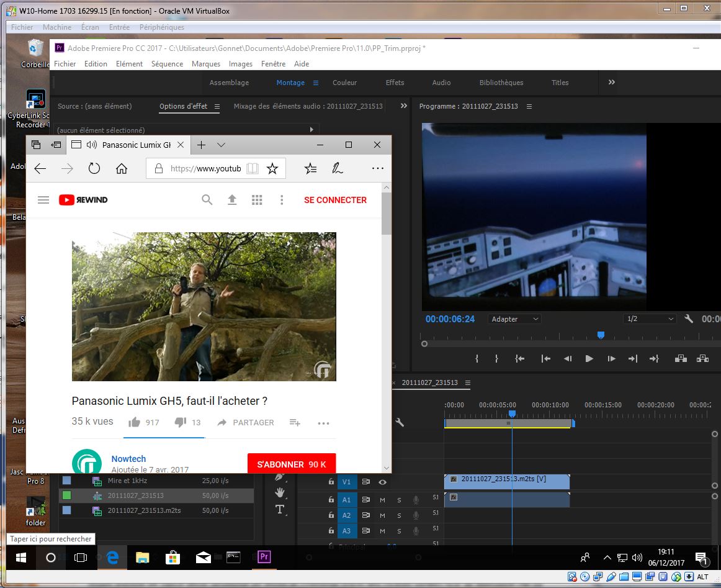Viewport: 721px width, 588px height.
Task: Toggle lock on track A3
Action: [331, 531]
